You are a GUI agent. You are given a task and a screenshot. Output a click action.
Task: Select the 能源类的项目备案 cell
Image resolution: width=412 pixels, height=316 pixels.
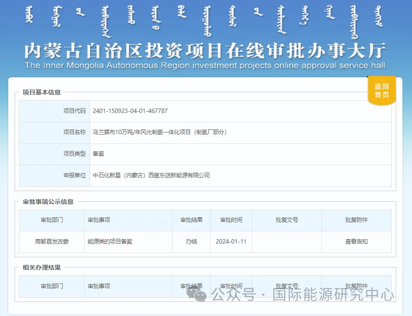[x=110, y=241]
